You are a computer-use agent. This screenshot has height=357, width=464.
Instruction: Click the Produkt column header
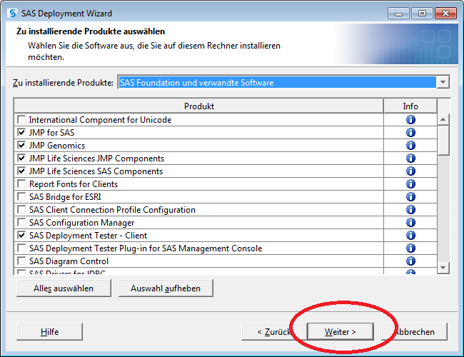click(199, 106)
